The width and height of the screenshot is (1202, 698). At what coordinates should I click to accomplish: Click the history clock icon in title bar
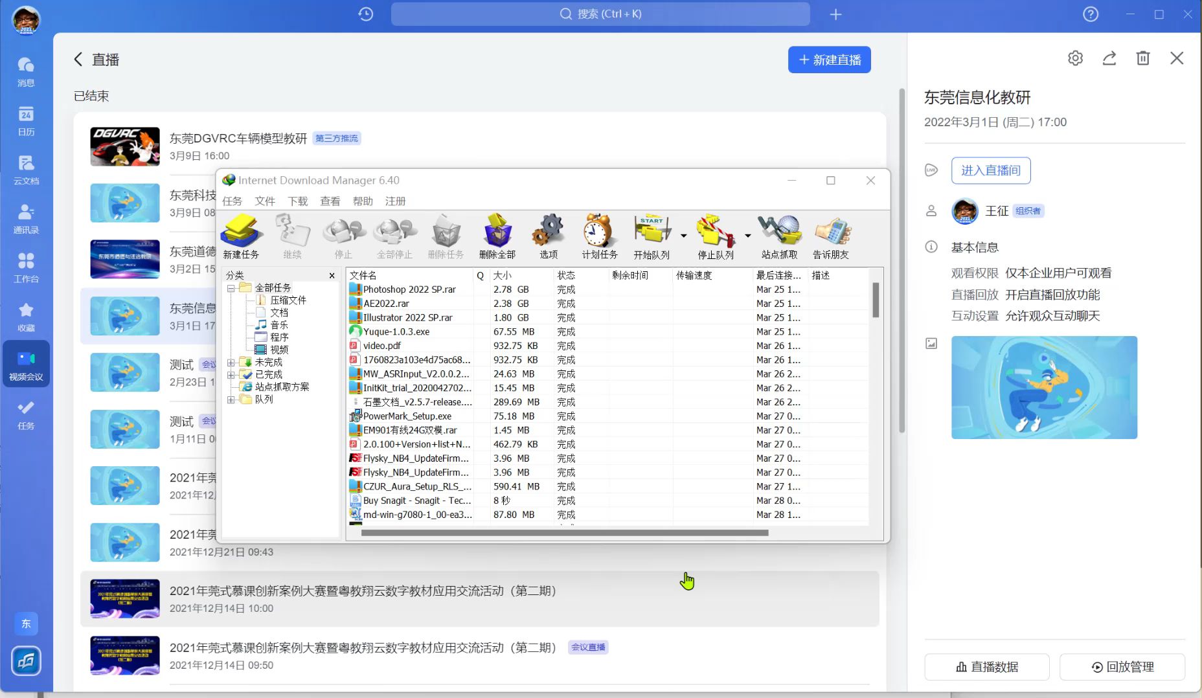coord(365,14)
